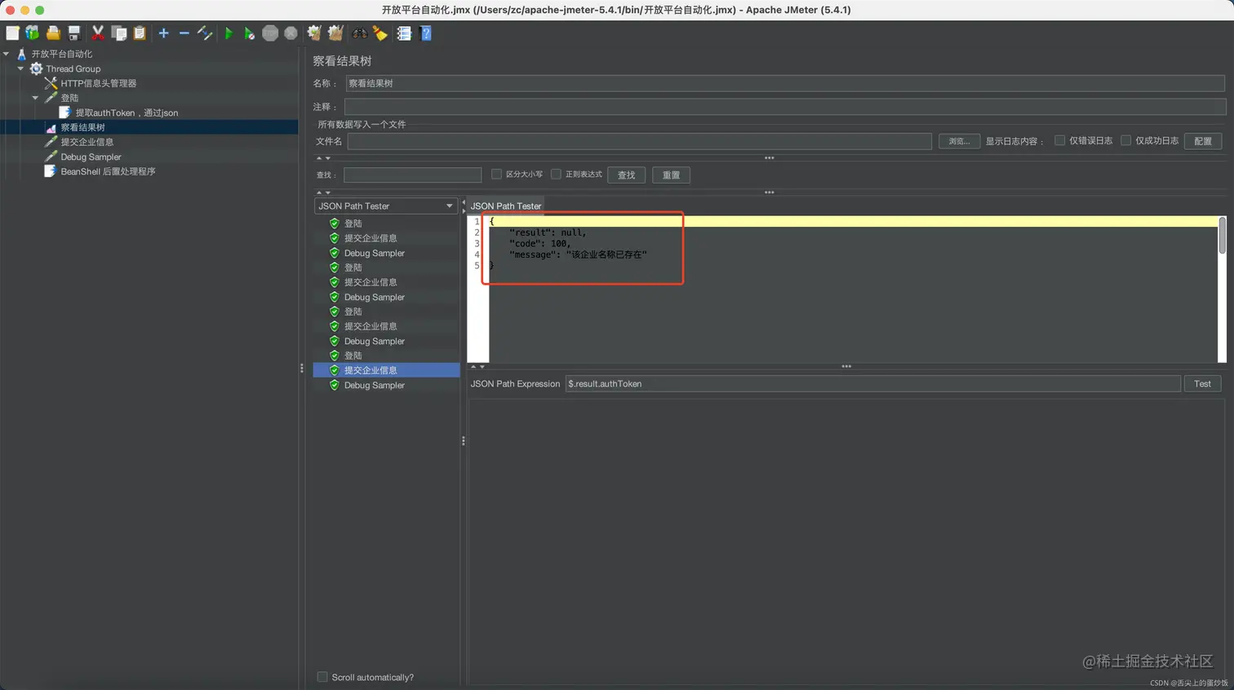The image size is (1234, 690).
Task: Click the 重置 reset button
Action: click(x=672, y=175)
